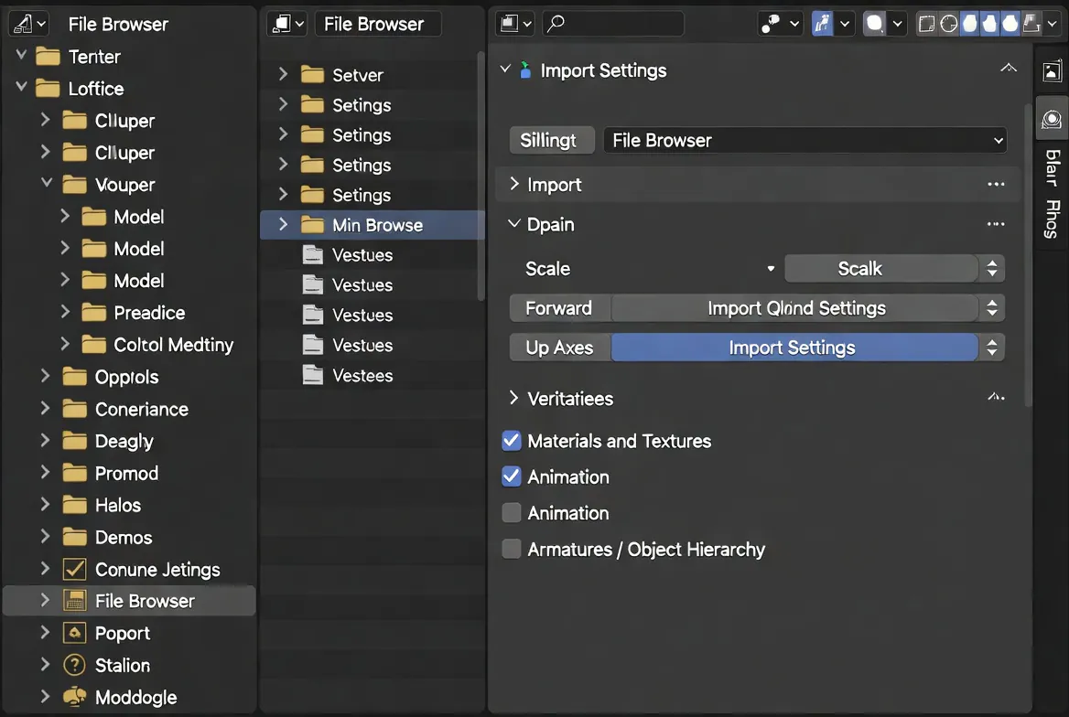Collapse the Dpain section
The height and width of the screenshot is (717, 1069).
(x=514, y=223)
